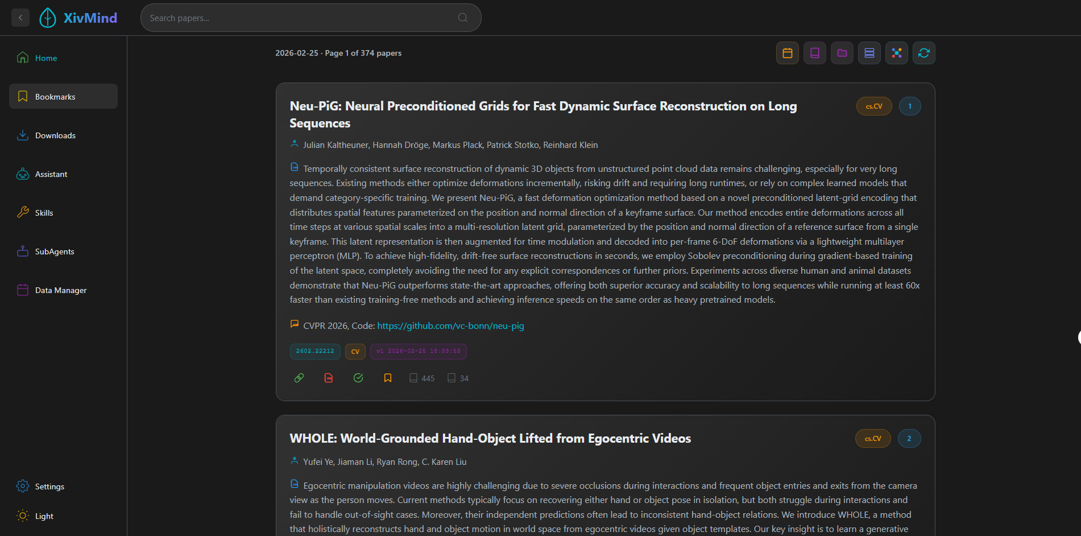This screenshot has height=536, width=1081.
Task: Open the Assistant panel
Action: pyautogui.click(x=63, y=174)
